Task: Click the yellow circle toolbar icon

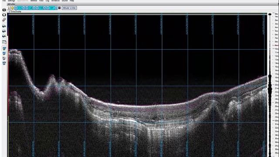Action: click(13, 8)
